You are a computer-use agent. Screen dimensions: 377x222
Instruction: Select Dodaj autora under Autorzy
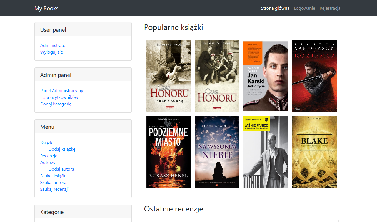click(x=61, y=169)
